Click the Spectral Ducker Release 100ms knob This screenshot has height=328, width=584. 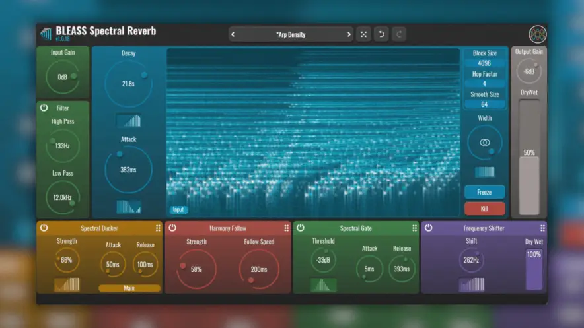pyautogui.click(x=145, y=265)
